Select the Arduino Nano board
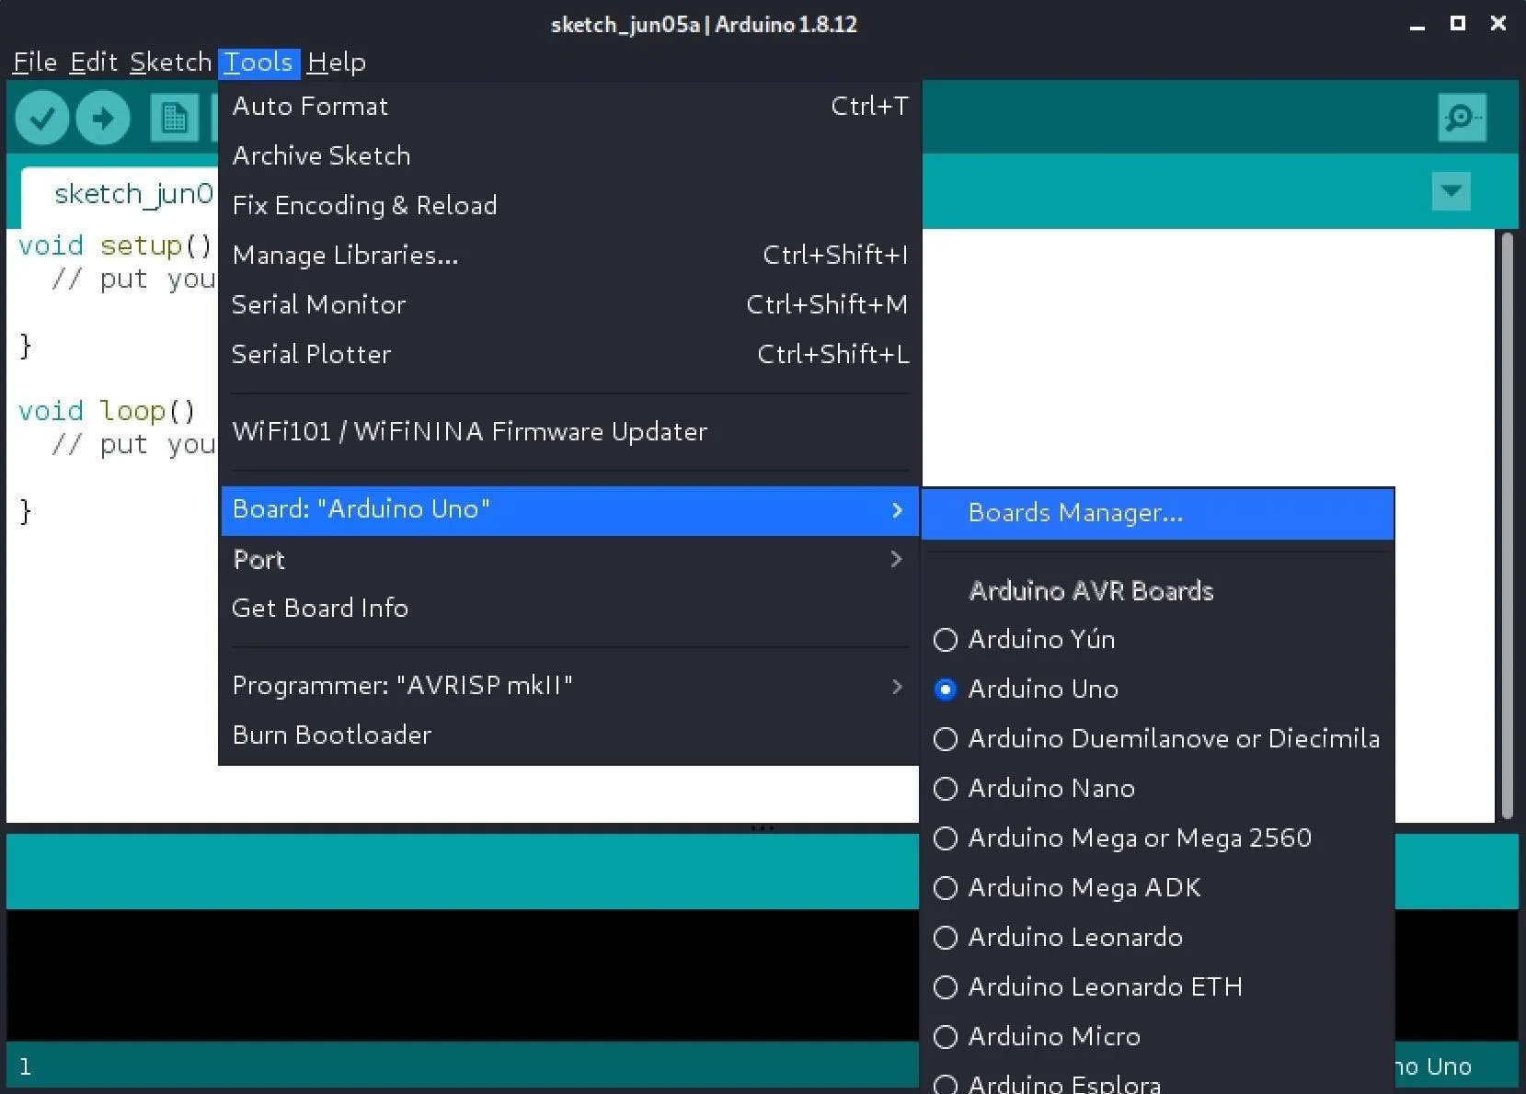 point(1157,789)
